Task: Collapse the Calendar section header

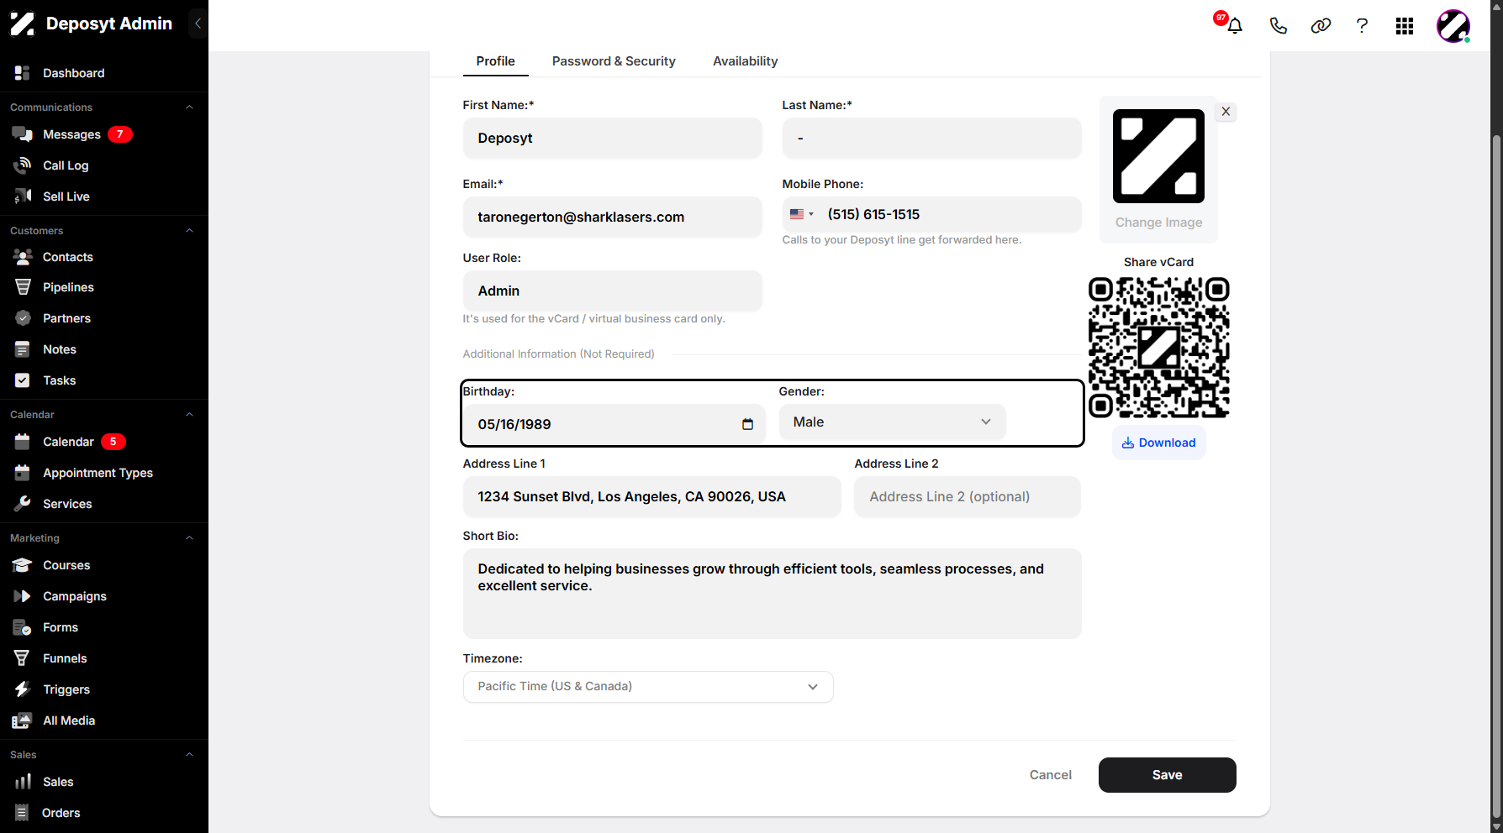Action: pos(189,415)
